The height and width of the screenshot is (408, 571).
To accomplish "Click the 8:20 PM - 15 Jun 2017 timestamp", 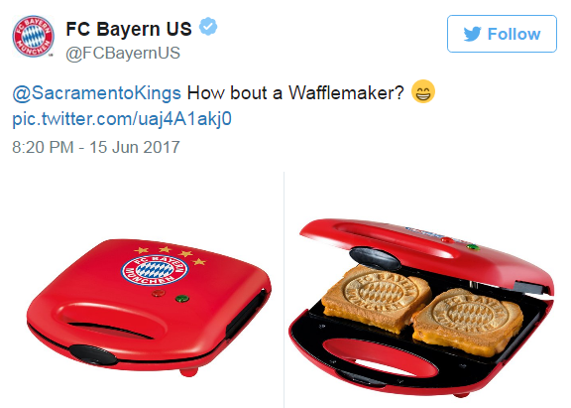I will click(x=96, y=147).
